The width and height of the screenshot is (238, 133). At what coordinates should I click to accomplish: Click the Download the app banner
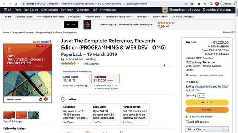(197, 10)
